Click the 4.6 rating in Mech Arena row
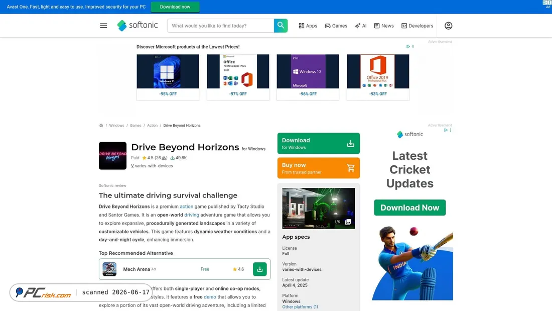Viewport: 552px width, 311px height. pos(238,269)
